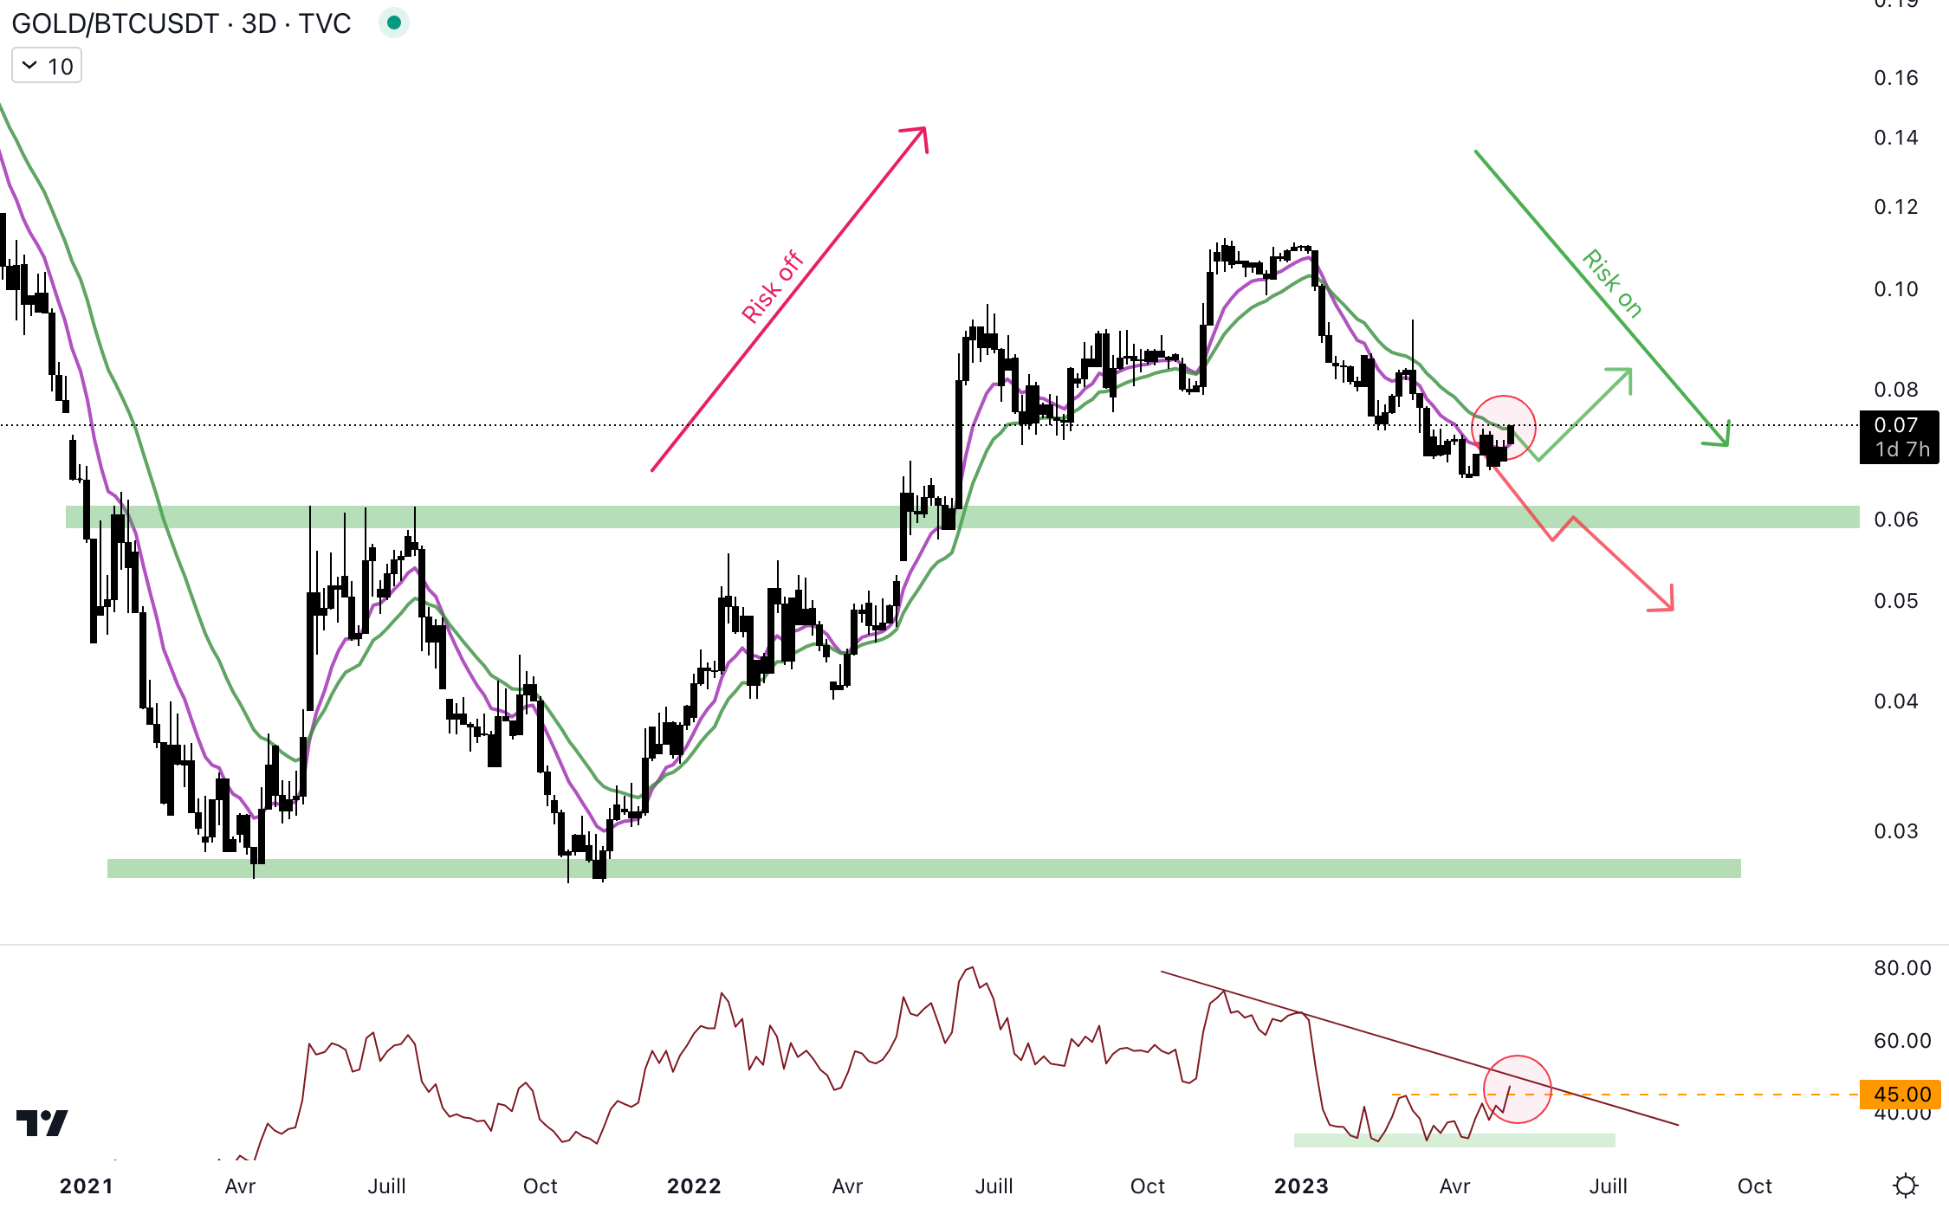Click the TradingView logo
Viewport: 1949px width, 1208px height.
click(x=42, y=1123)
